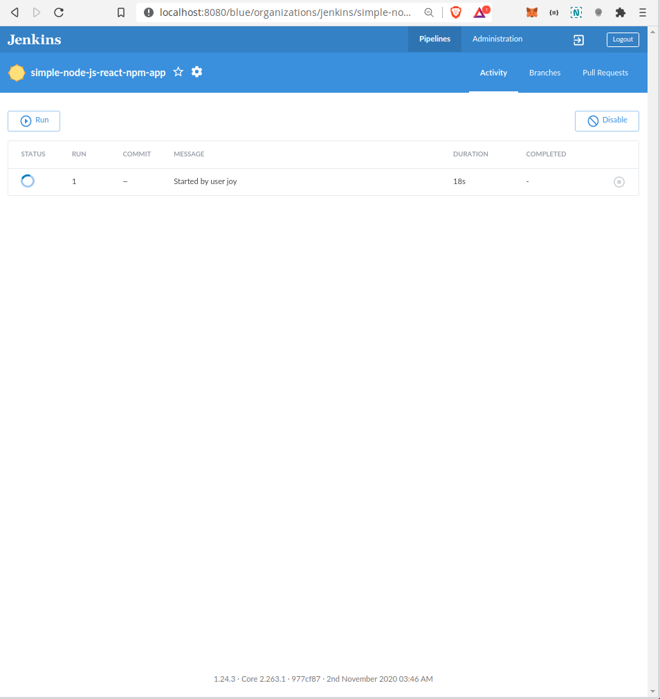This screenshot has height=699, width=660.
Task: Click the version footer text 1.24.3
Action: (224, 679)
